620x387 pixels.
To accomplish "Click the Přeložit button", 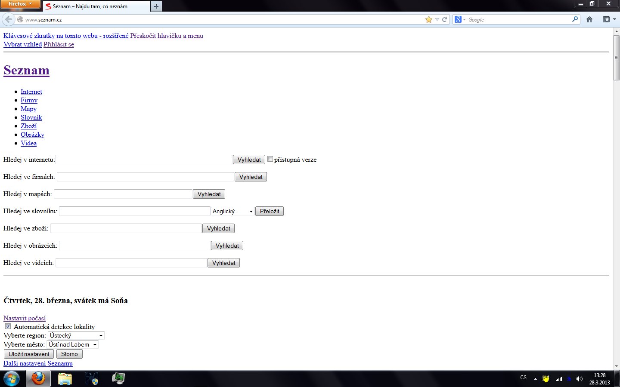I will (x=270, y=211).
